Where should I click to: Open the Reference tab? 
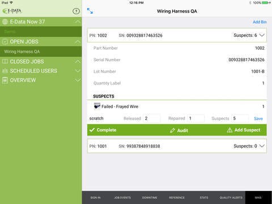pyautogui.click(x=177, y=198)
